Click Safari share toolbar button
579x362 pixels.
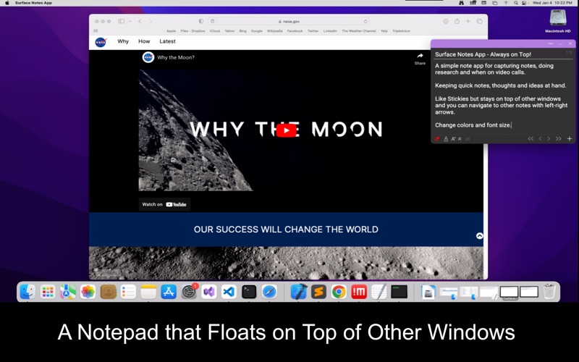pos(457,21)
